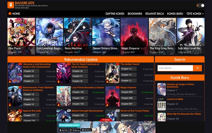Open Chapter 224 of Frozen Player
212x133 pixels.
(x=129, y=115)
